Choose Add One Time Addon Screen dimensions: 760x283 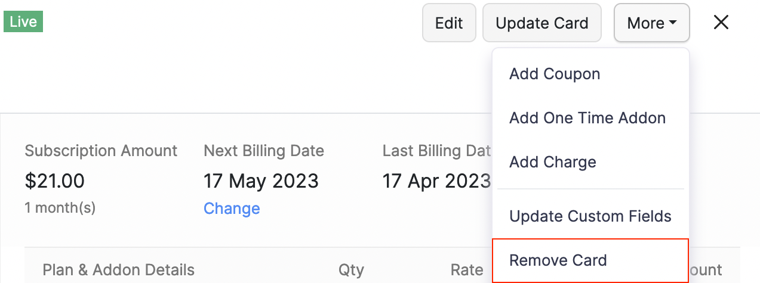click(587, 118)
